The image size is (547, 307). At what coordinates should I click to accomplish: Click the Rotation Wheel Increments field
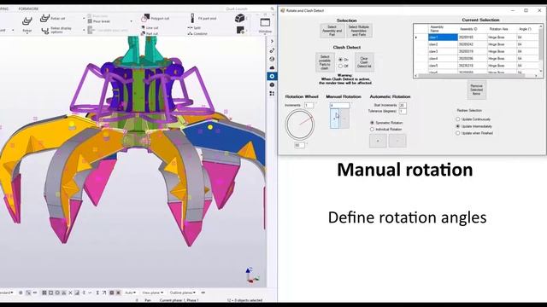[x=309, y=105]
